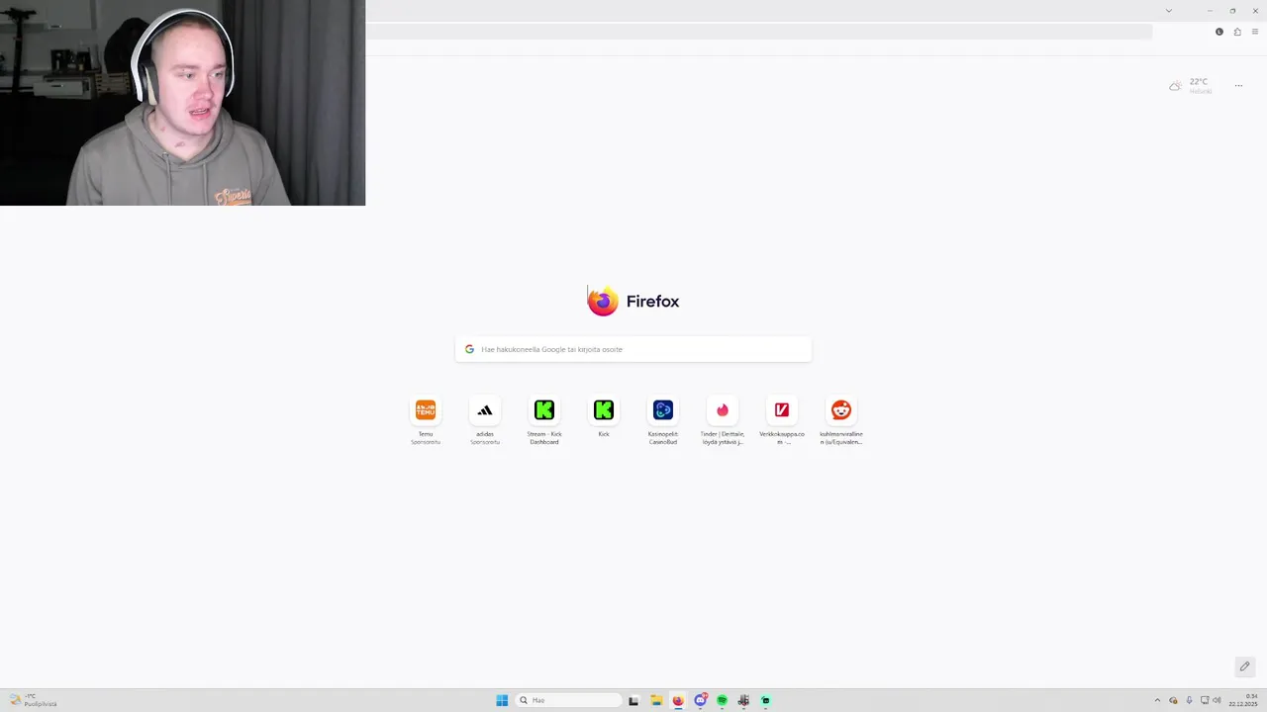Open the Firefox hamburger application menu
Image resolution: width=1267 pixels, height=712 pixels.
(1255, 32)
